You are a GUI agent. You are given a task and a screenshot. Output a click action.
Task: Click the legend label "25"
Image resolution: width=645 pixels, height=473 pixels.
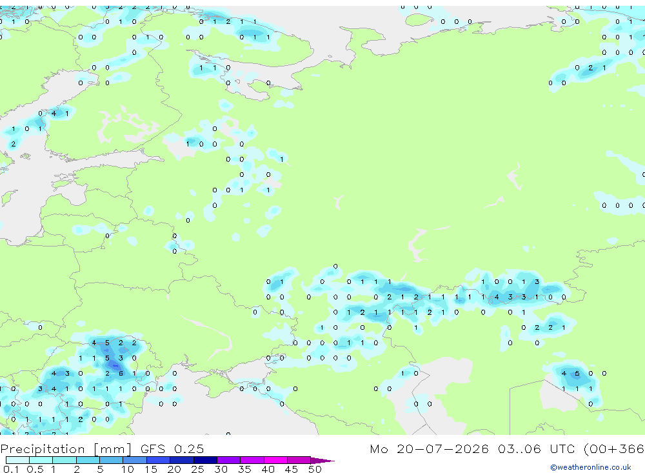pyautogui.click(x=197, y=469)
